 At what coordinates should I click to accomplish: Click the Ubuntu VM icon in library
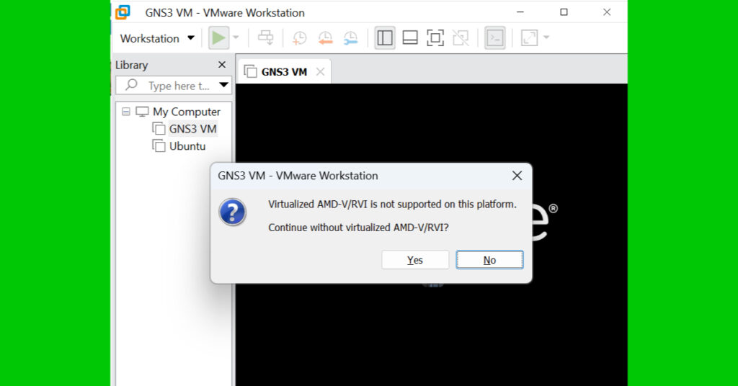159,145
